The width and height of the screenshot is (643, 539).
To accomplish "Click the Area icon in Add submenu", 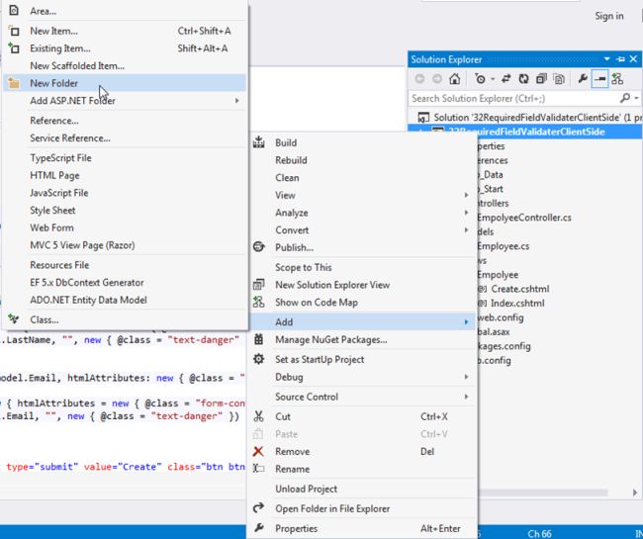I will (14, 10).
